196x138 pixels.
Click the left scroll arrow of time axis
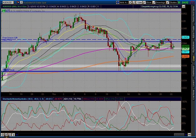17,135
